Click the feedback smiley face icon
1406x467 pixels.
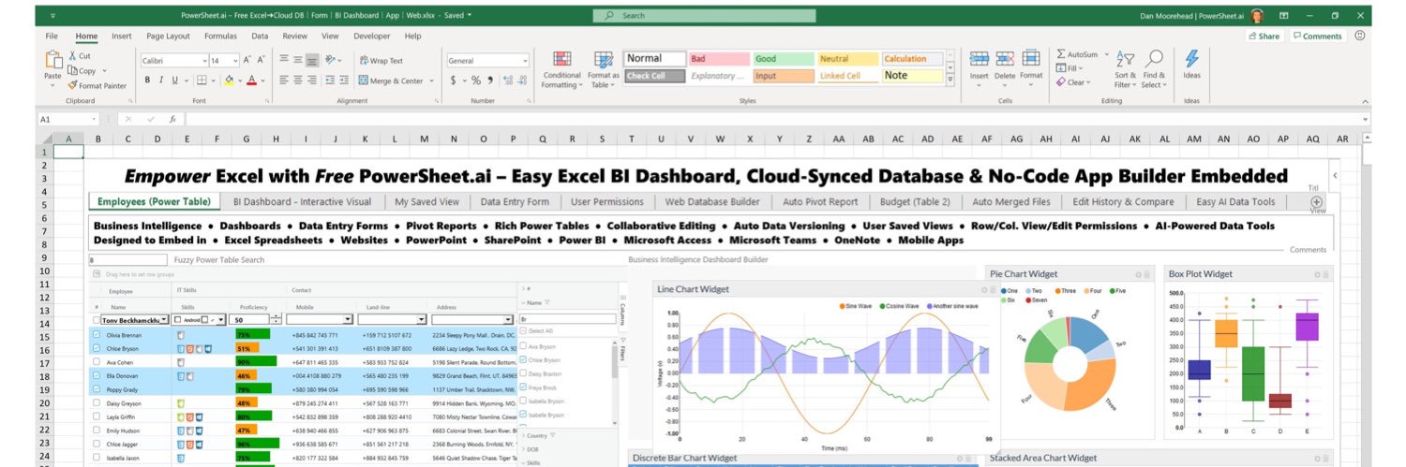(x=1360, y=36)
